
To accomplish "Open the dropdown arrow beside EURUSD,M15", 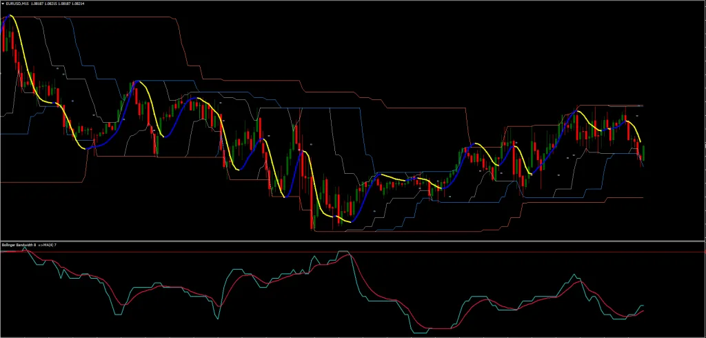I will point(3,3).
